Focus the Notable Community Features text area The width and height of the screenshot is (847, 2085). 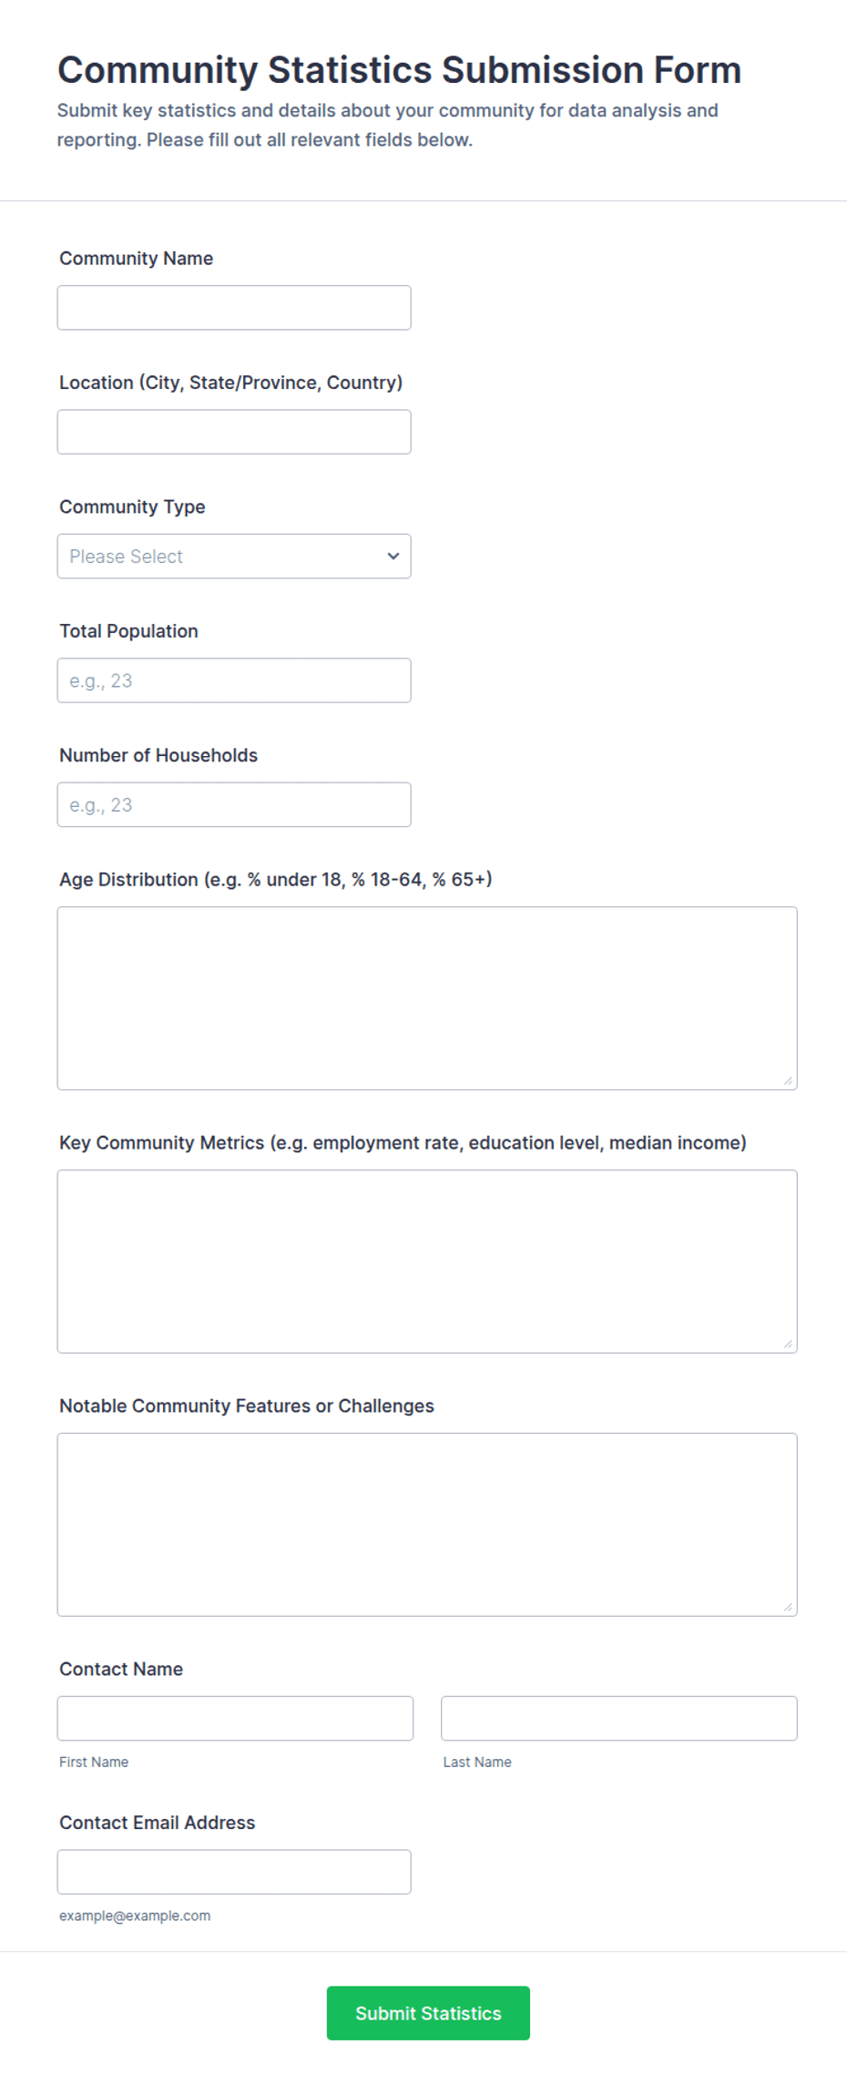pos(427,1525)
